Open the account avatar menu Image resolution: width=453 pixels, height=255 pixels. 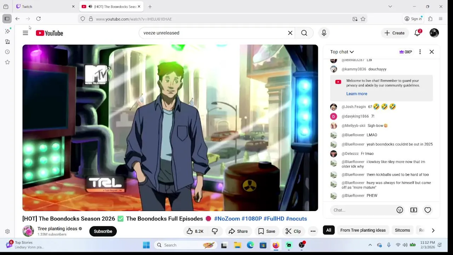click(434, 33)
